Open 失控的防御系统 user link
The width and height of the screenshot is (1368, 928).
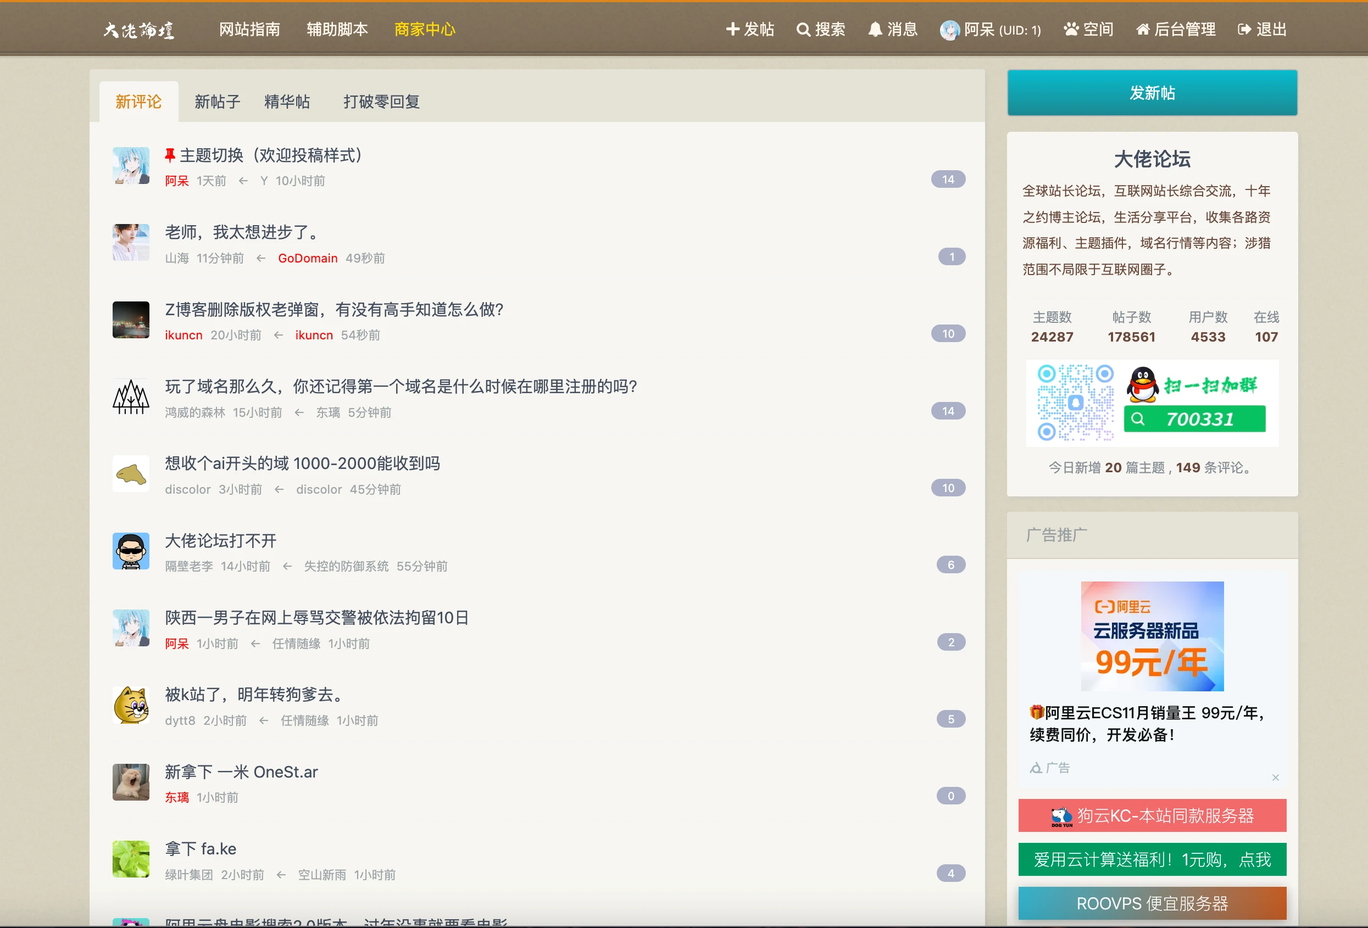[346, 566]
